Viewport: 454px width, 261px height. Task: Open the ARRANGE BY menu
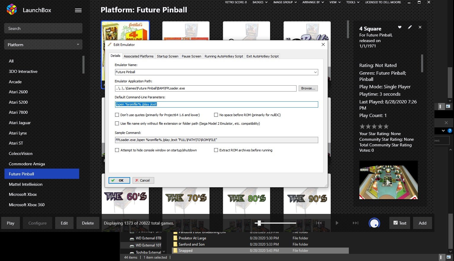[313, 2]
